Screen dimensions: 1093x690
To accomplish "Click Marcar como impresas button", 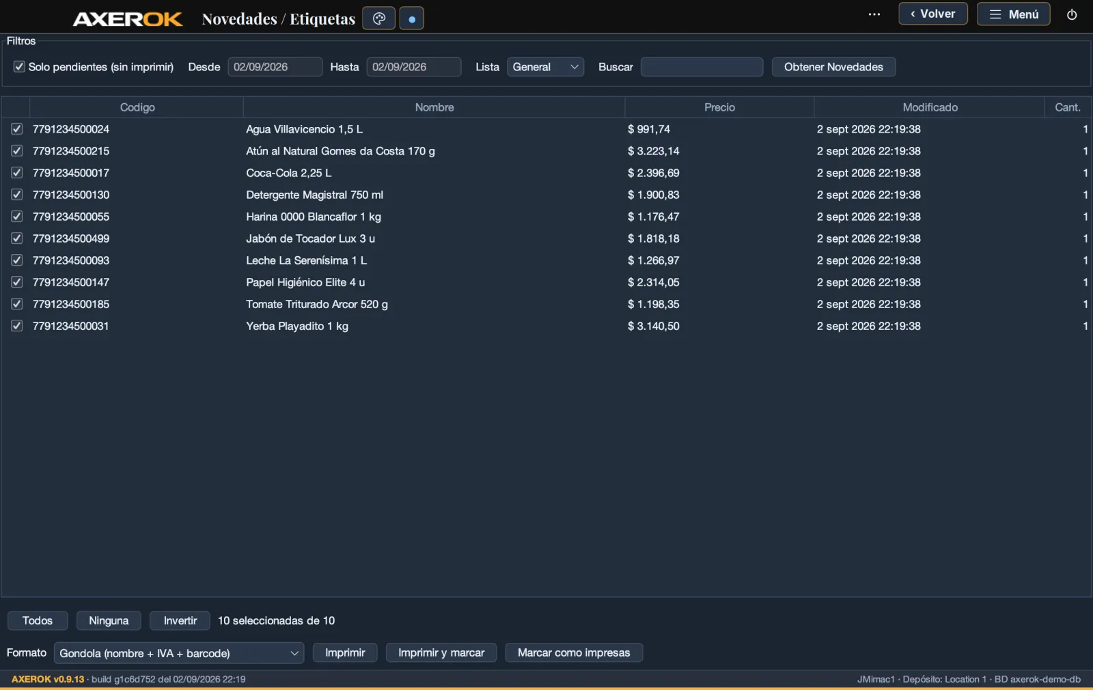I will click(574, 652).
